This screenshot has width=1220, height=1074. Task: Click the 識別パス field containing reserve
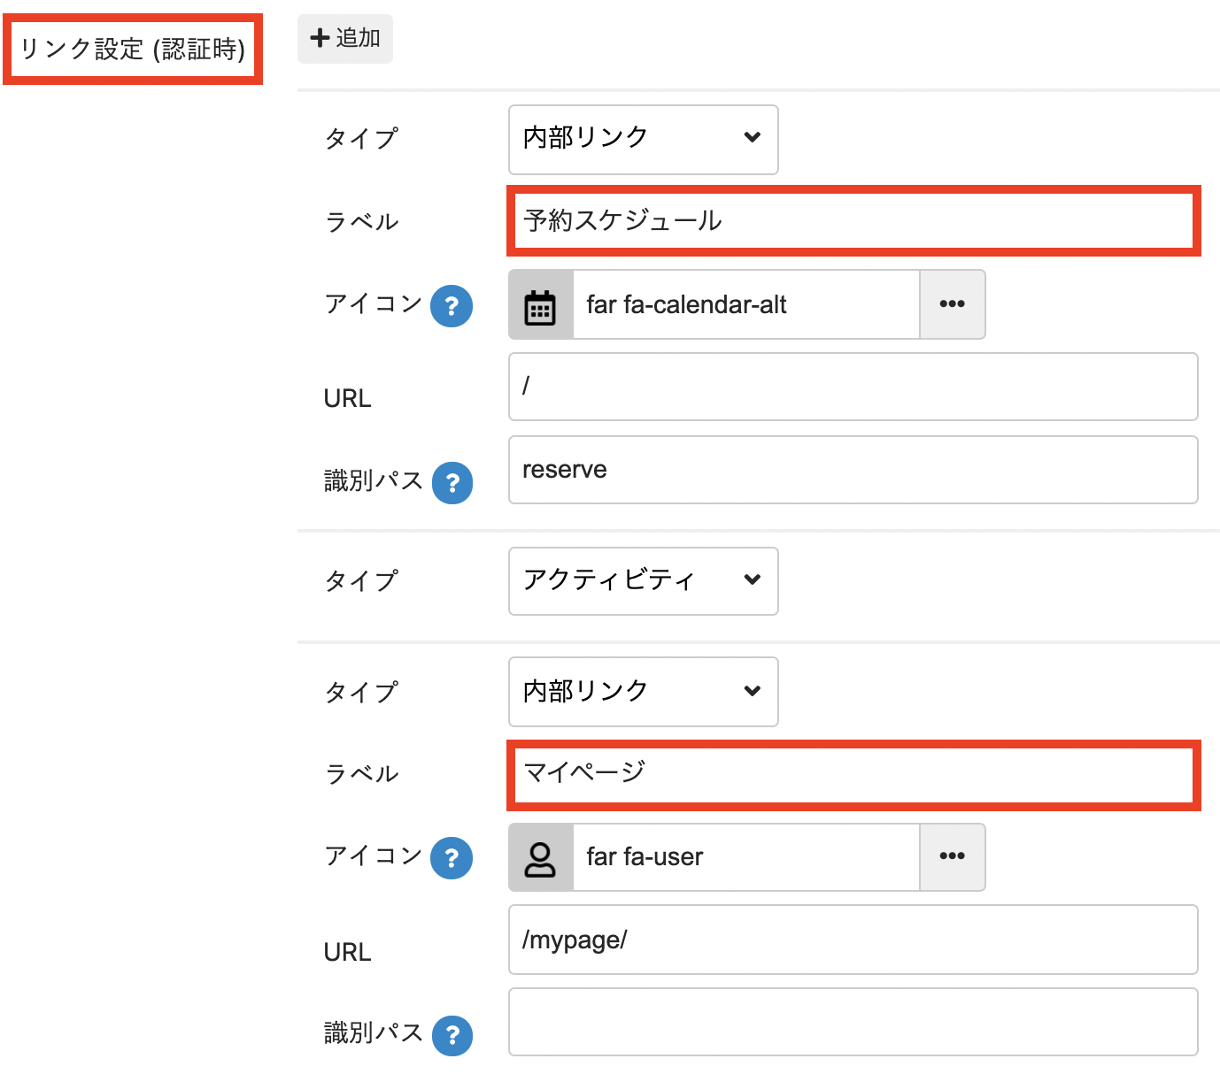tap(853, 470)
